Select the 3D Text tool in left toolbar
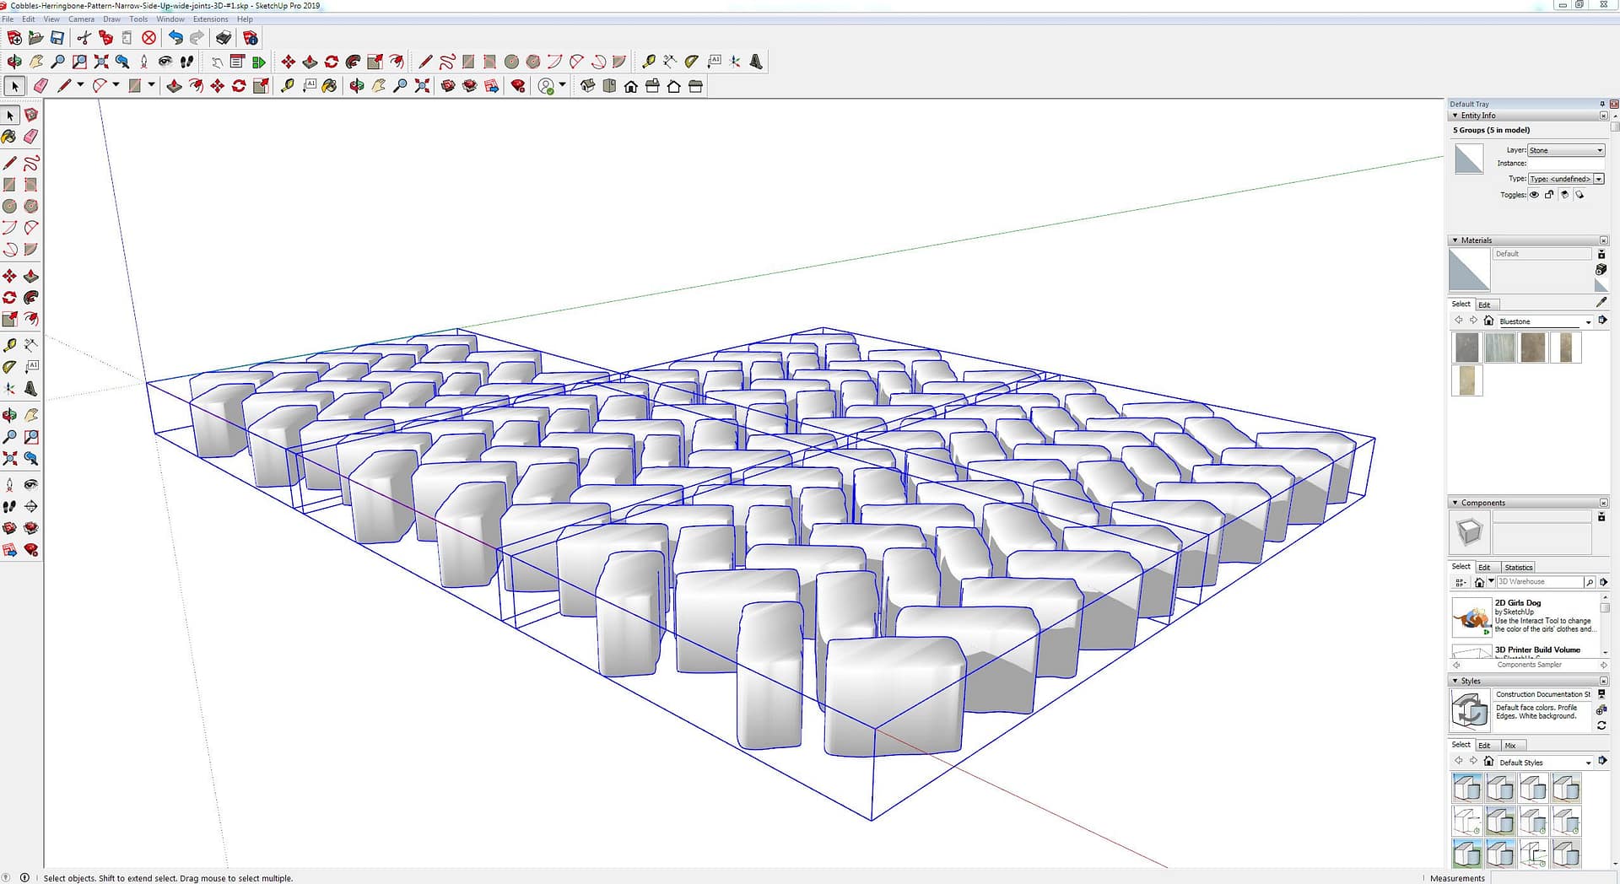Image resolution: width=1620 pixels, height=884 pixels. point(31,389)
